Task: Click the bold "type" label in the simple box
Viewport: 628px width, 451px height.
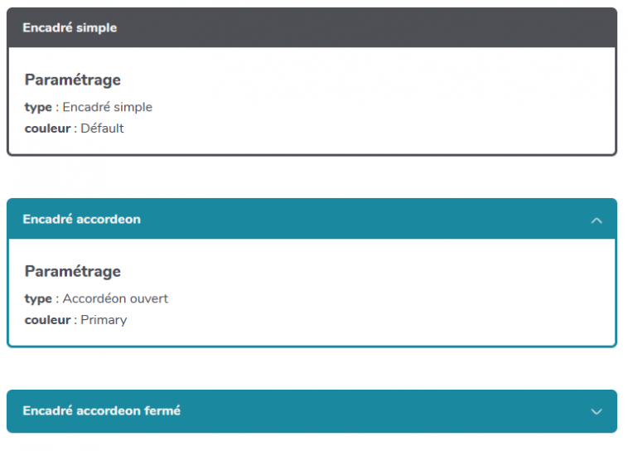Action: [x=38, y=107]
